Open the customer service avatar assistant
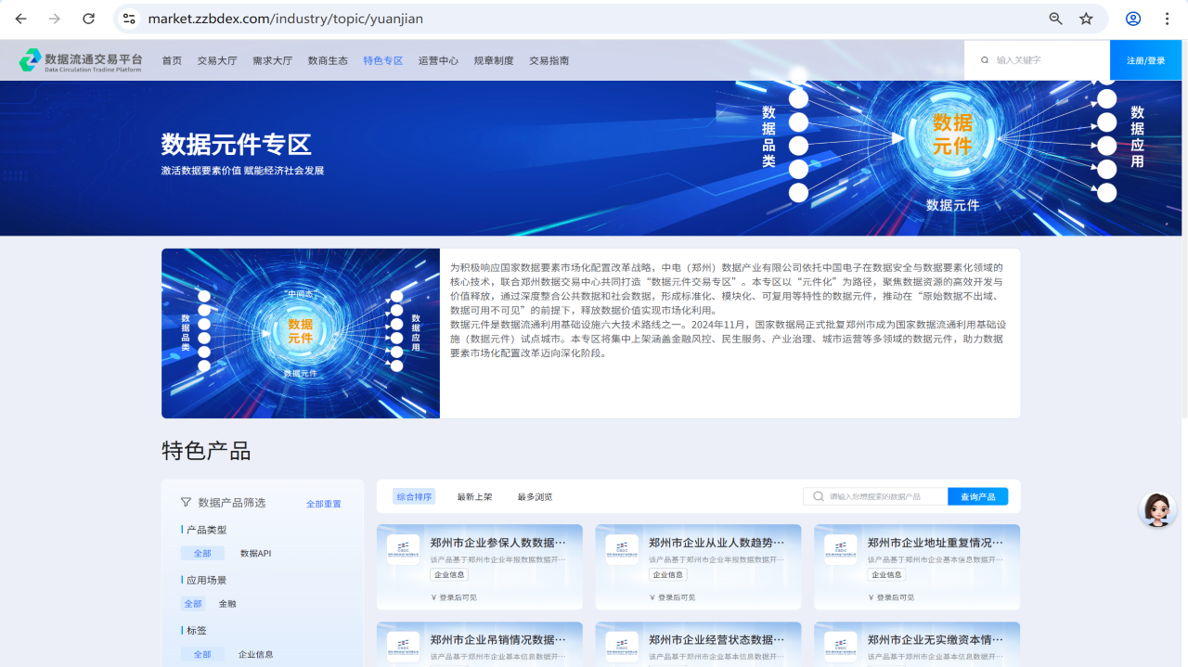Image resolution: width=1188 pixels, height=667 pixels. click(x=1156, y=509)
